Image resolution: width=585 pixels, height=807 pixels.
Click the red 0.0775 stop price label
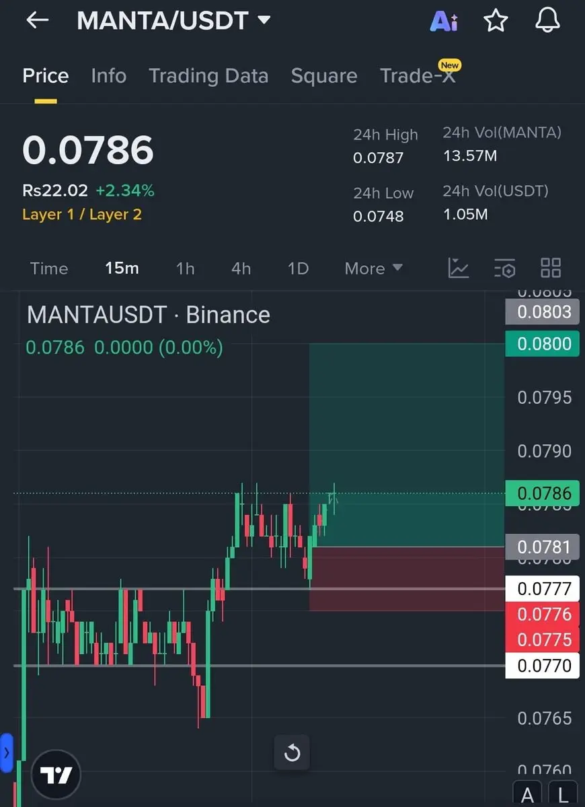click(543, 639)
